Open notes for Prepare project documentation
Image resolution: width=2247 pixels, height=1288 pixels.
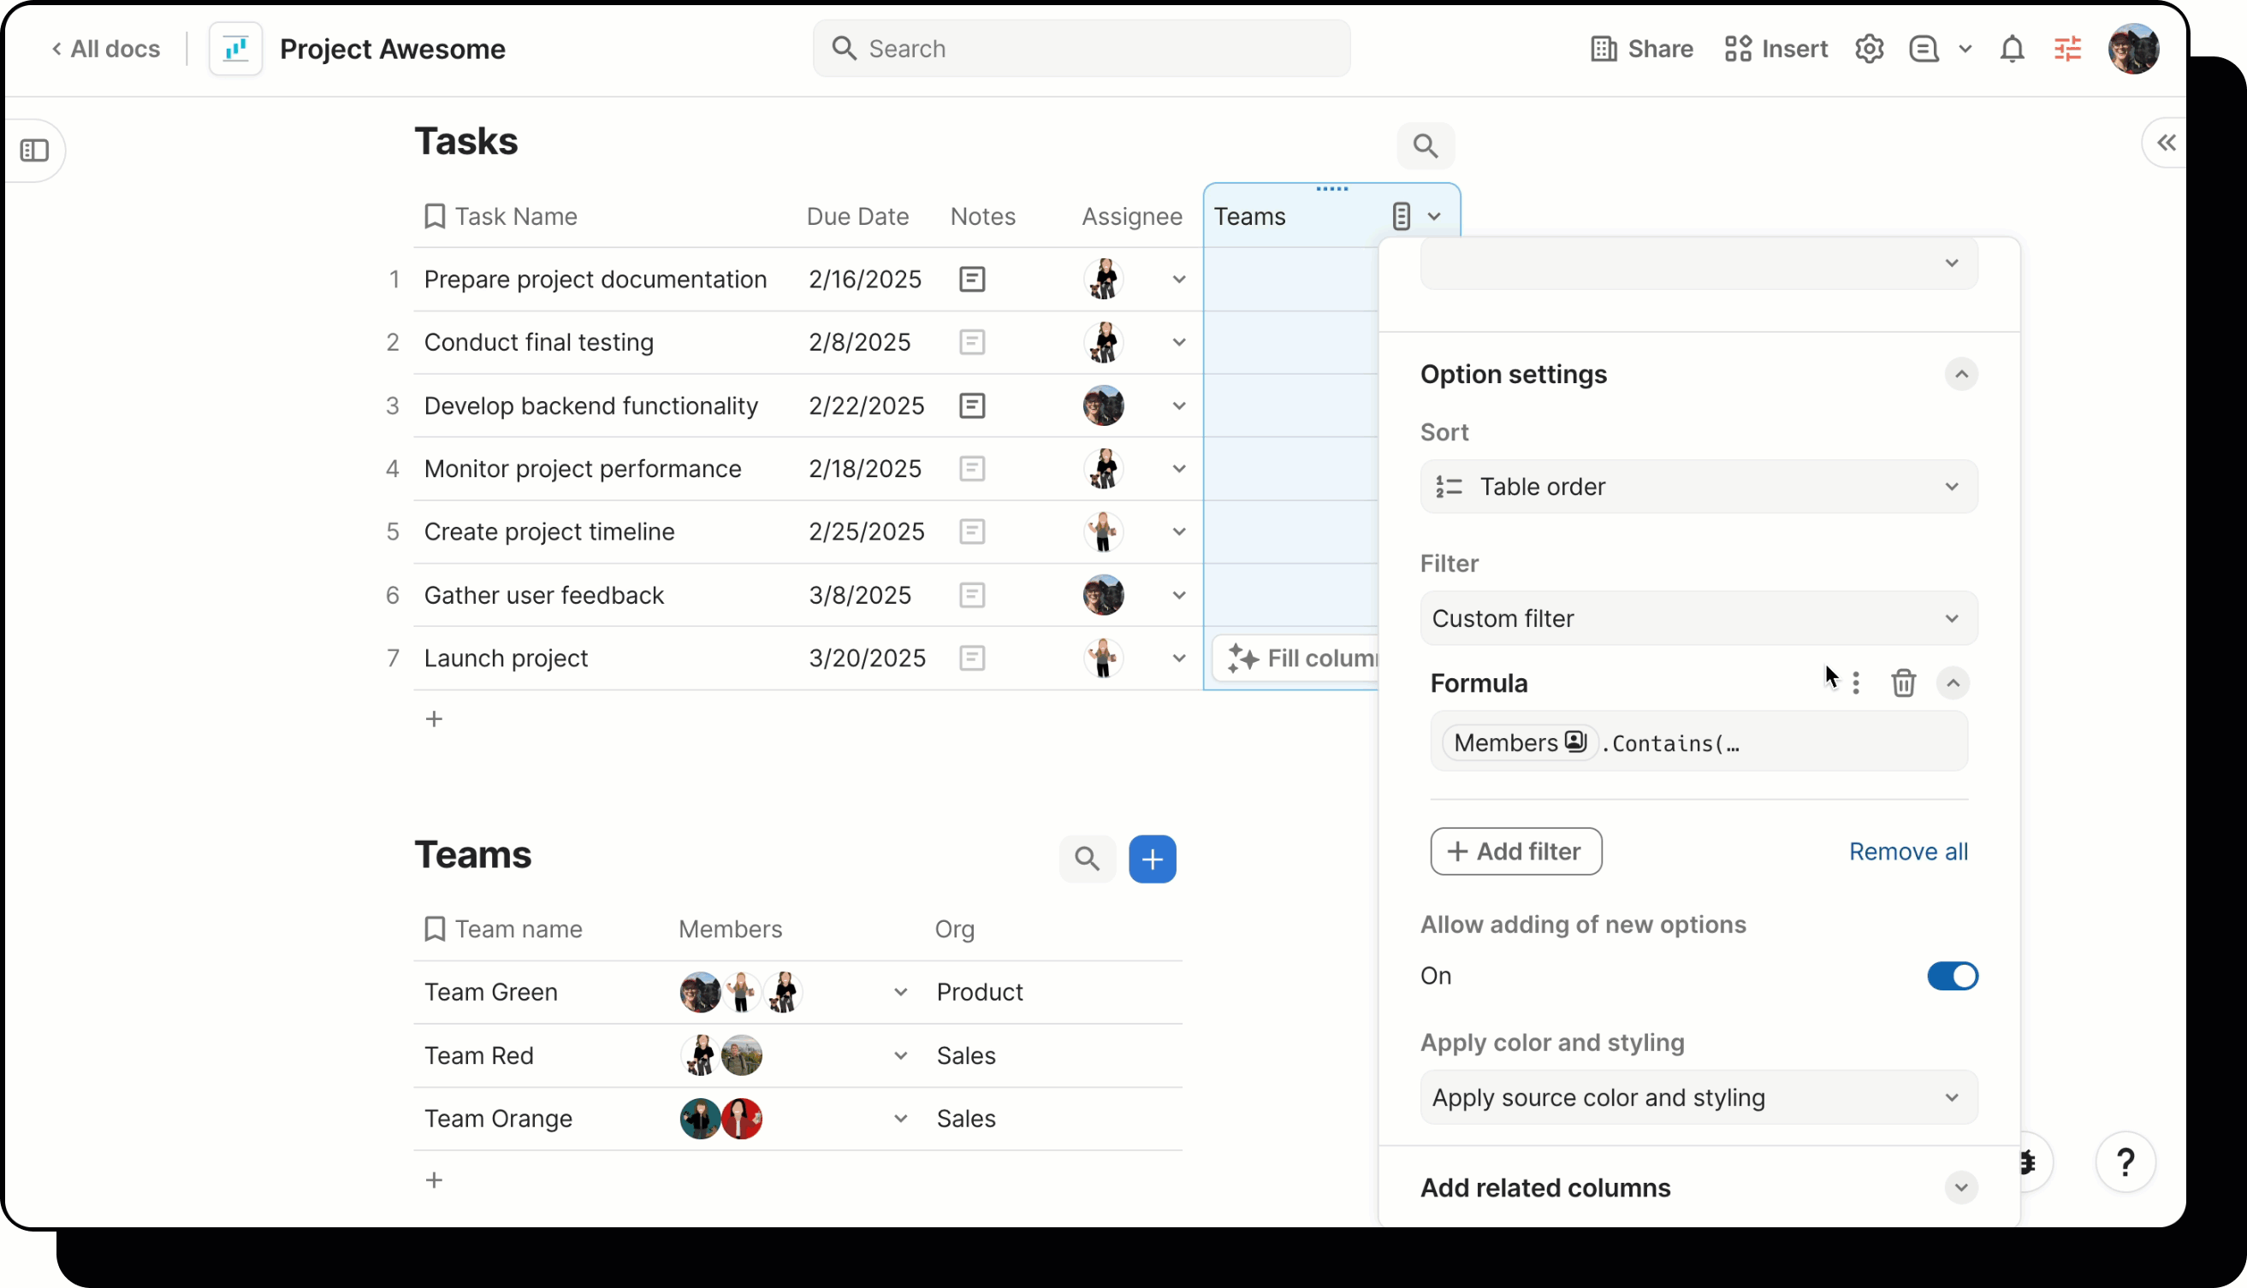[x=972, y=280]
